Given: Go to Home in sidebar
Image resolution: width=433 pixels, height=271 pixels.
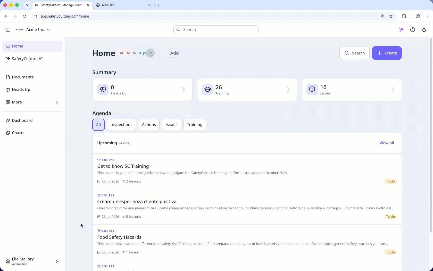Looking at the screenshot, I should [x=32, y=46].
